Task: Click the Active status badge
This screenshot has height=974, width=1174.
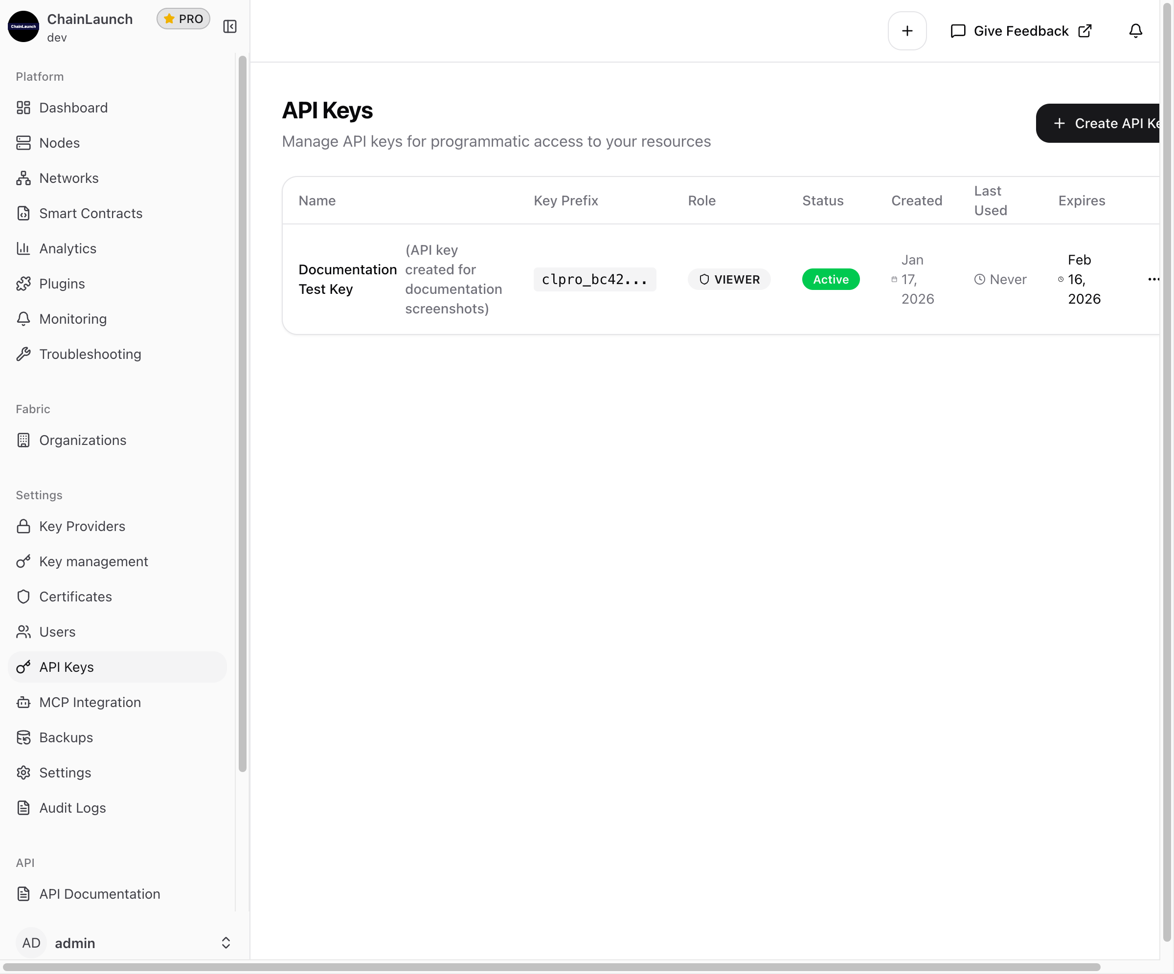Action: pyautogui.click(x=831, y=279)
